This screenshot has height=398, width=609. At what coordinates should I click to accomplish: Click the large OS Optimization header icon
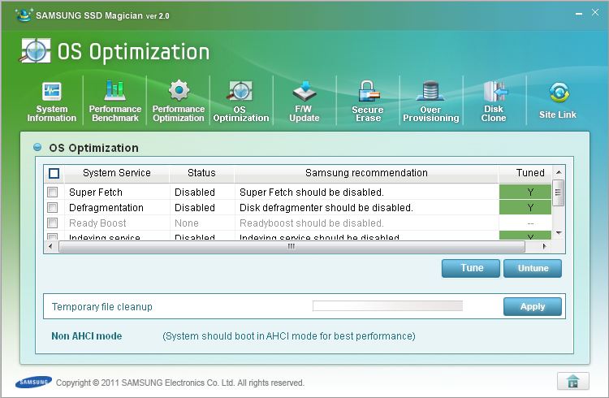35,51
